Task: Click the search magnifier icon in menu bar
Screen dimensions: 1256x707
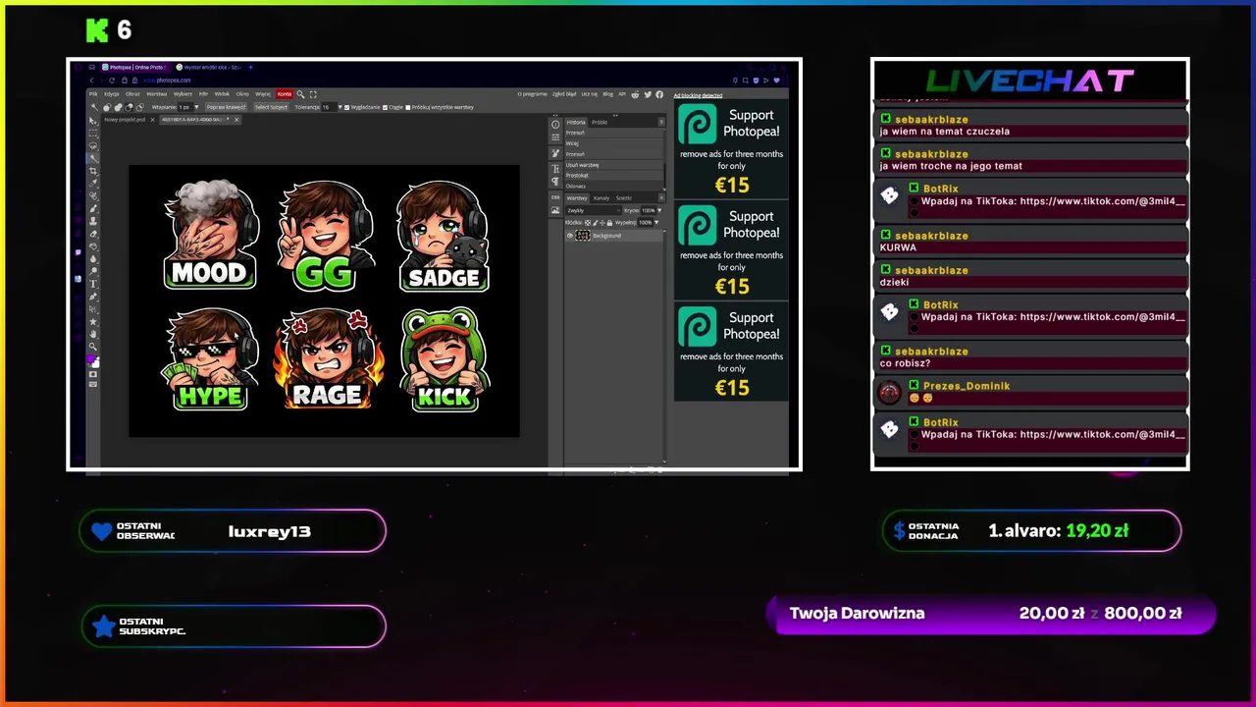Action: [300, 94]
